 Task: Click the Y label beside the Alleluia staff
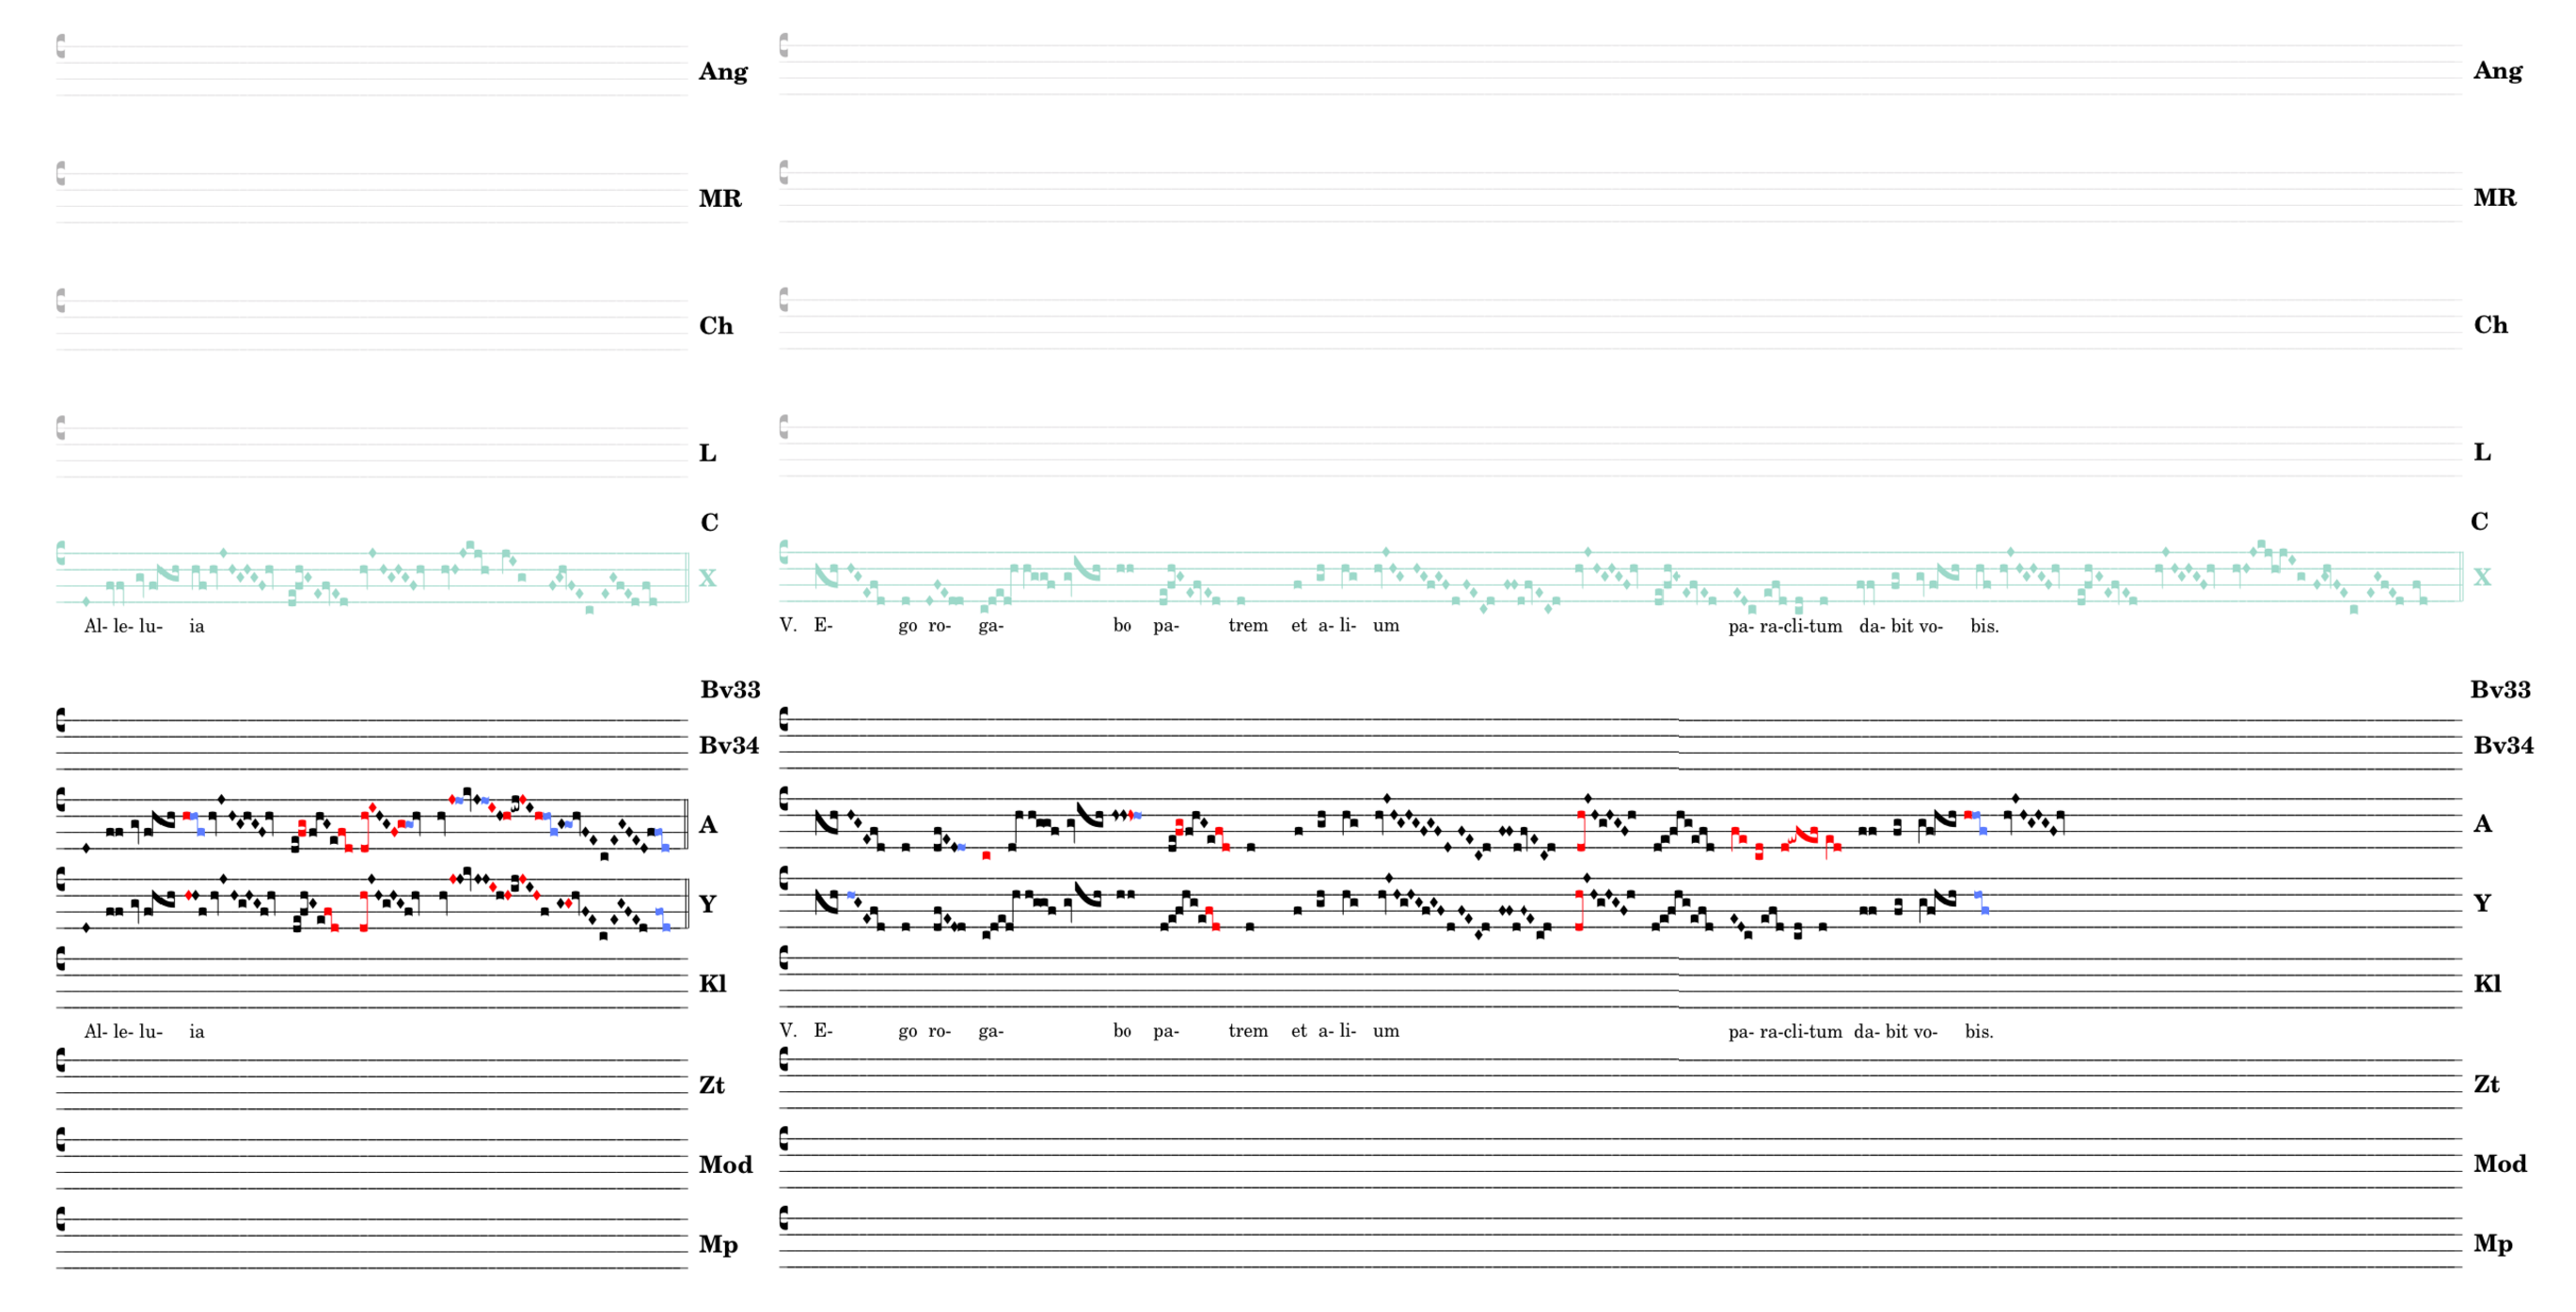point(707,904)
